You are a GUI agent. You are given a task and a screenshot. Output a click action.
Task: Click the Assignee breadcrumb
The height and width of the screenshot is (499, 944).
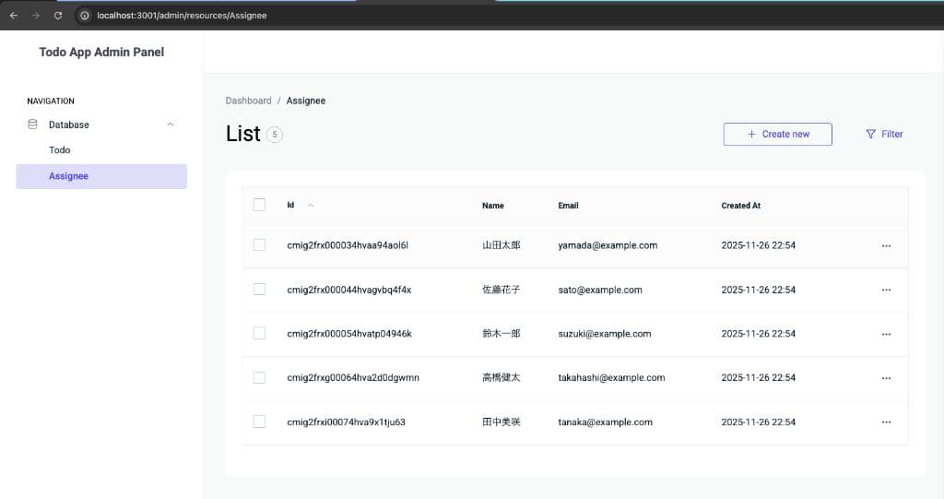click(x=306, y=101)
